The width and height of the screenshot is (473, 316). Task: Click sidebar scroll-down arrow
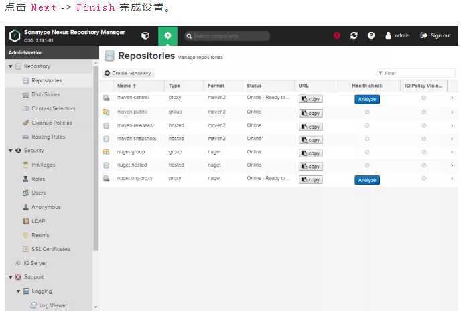96,307
